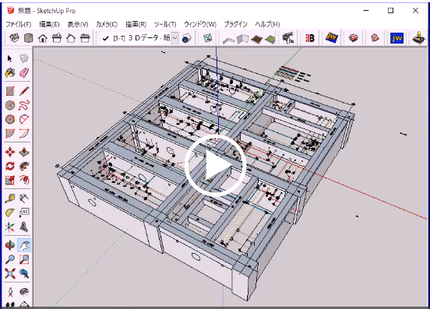This screenshot has width=430, height=309.
Task: Click the house framing plugin icon
Action: coord(288,38)
